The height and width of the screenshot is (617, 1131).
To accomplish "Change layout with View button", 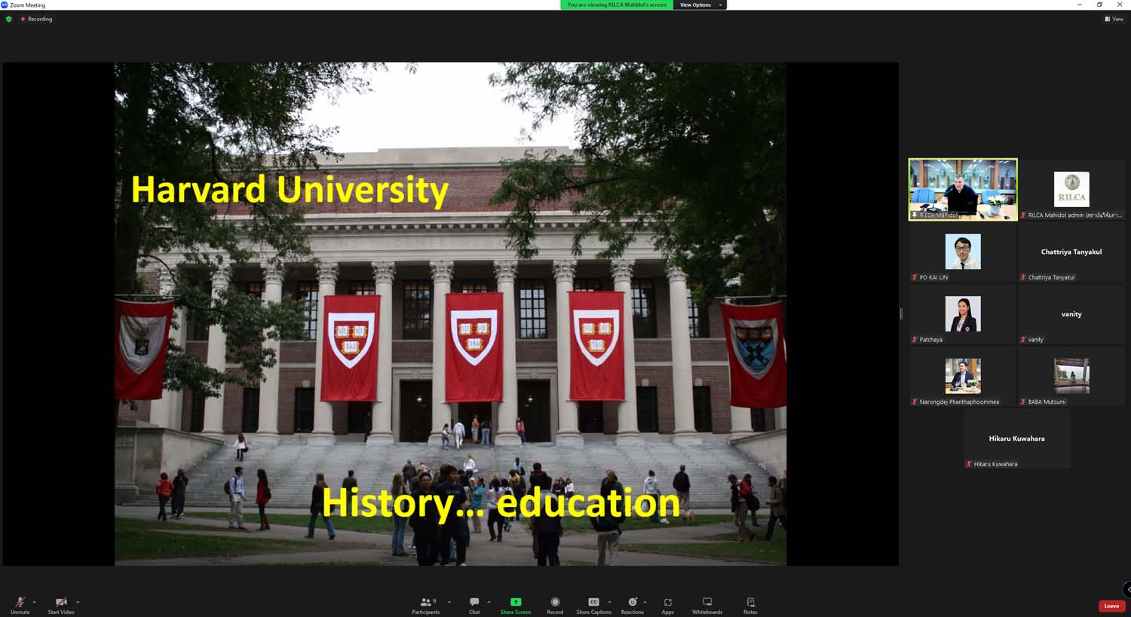I will [1114, 19].
